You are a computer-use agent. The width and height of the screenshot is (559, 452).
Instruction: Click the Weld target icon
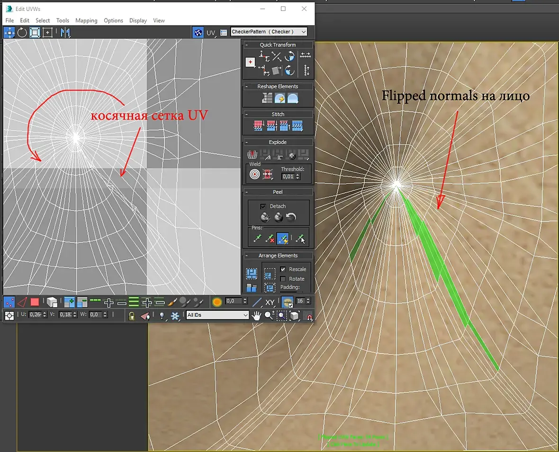coord(254,174)
